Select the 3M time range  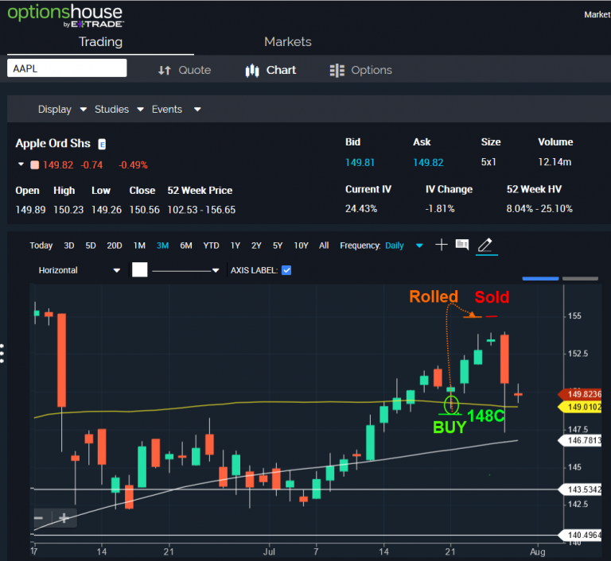click(x=162, y=246)
